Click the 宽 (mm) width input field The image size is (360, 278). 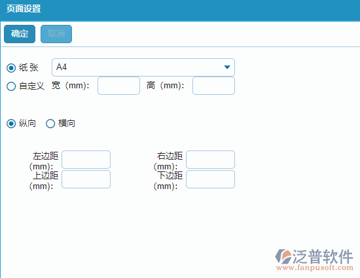tap(118, 86)
